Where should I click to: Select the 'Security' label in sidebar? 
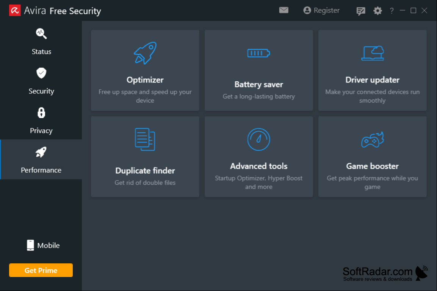click(x=41, y=91)
